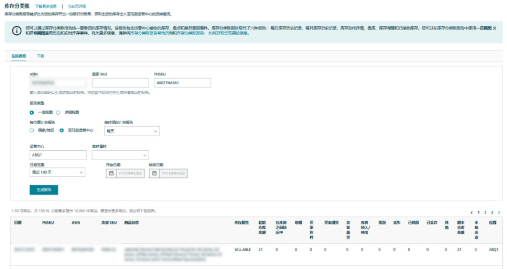This screenshot has height=269, width=507.
Task: Go to previous results page arrow
Action: point(471,212)
